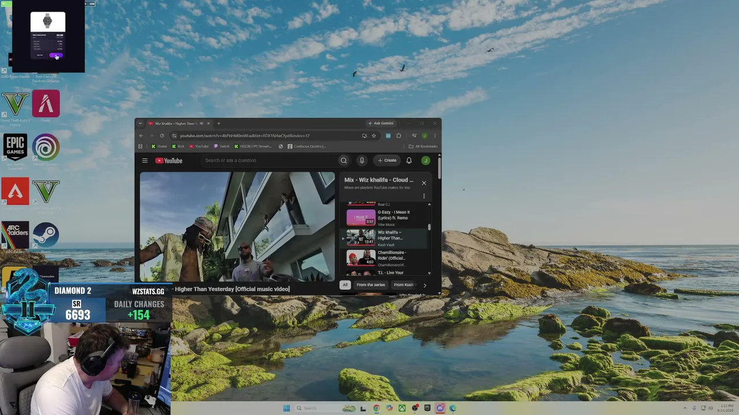Viewport: 739px width, 415px height.
Task: Mute the Wiz Khalifa tab audio
Action: [201, 123]
